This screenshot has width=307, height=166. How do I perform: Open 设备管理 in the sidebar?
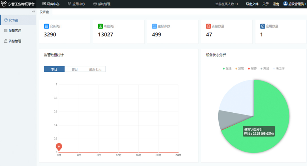pos(15,30)
